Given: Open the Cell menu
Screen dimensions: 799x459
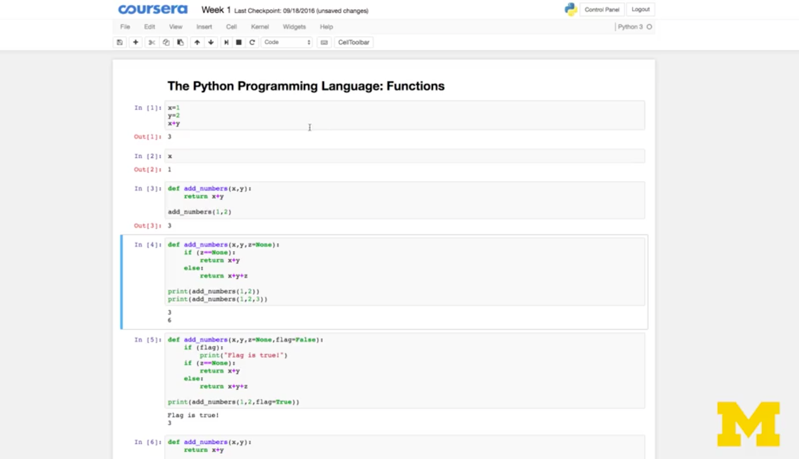Looking at the screenshot, I should (x=231, y=26).
